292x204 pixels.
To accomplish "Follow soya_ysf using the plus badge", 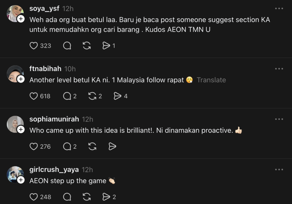I will (21, 19).
